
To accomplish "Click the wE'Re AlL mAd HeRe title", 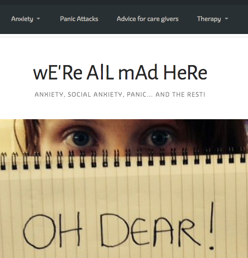I will pyautogui.click(x=120, y=72).
